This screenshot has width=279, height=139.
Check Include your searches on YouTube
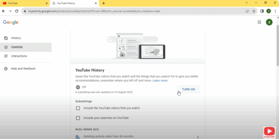pos(78,118)
